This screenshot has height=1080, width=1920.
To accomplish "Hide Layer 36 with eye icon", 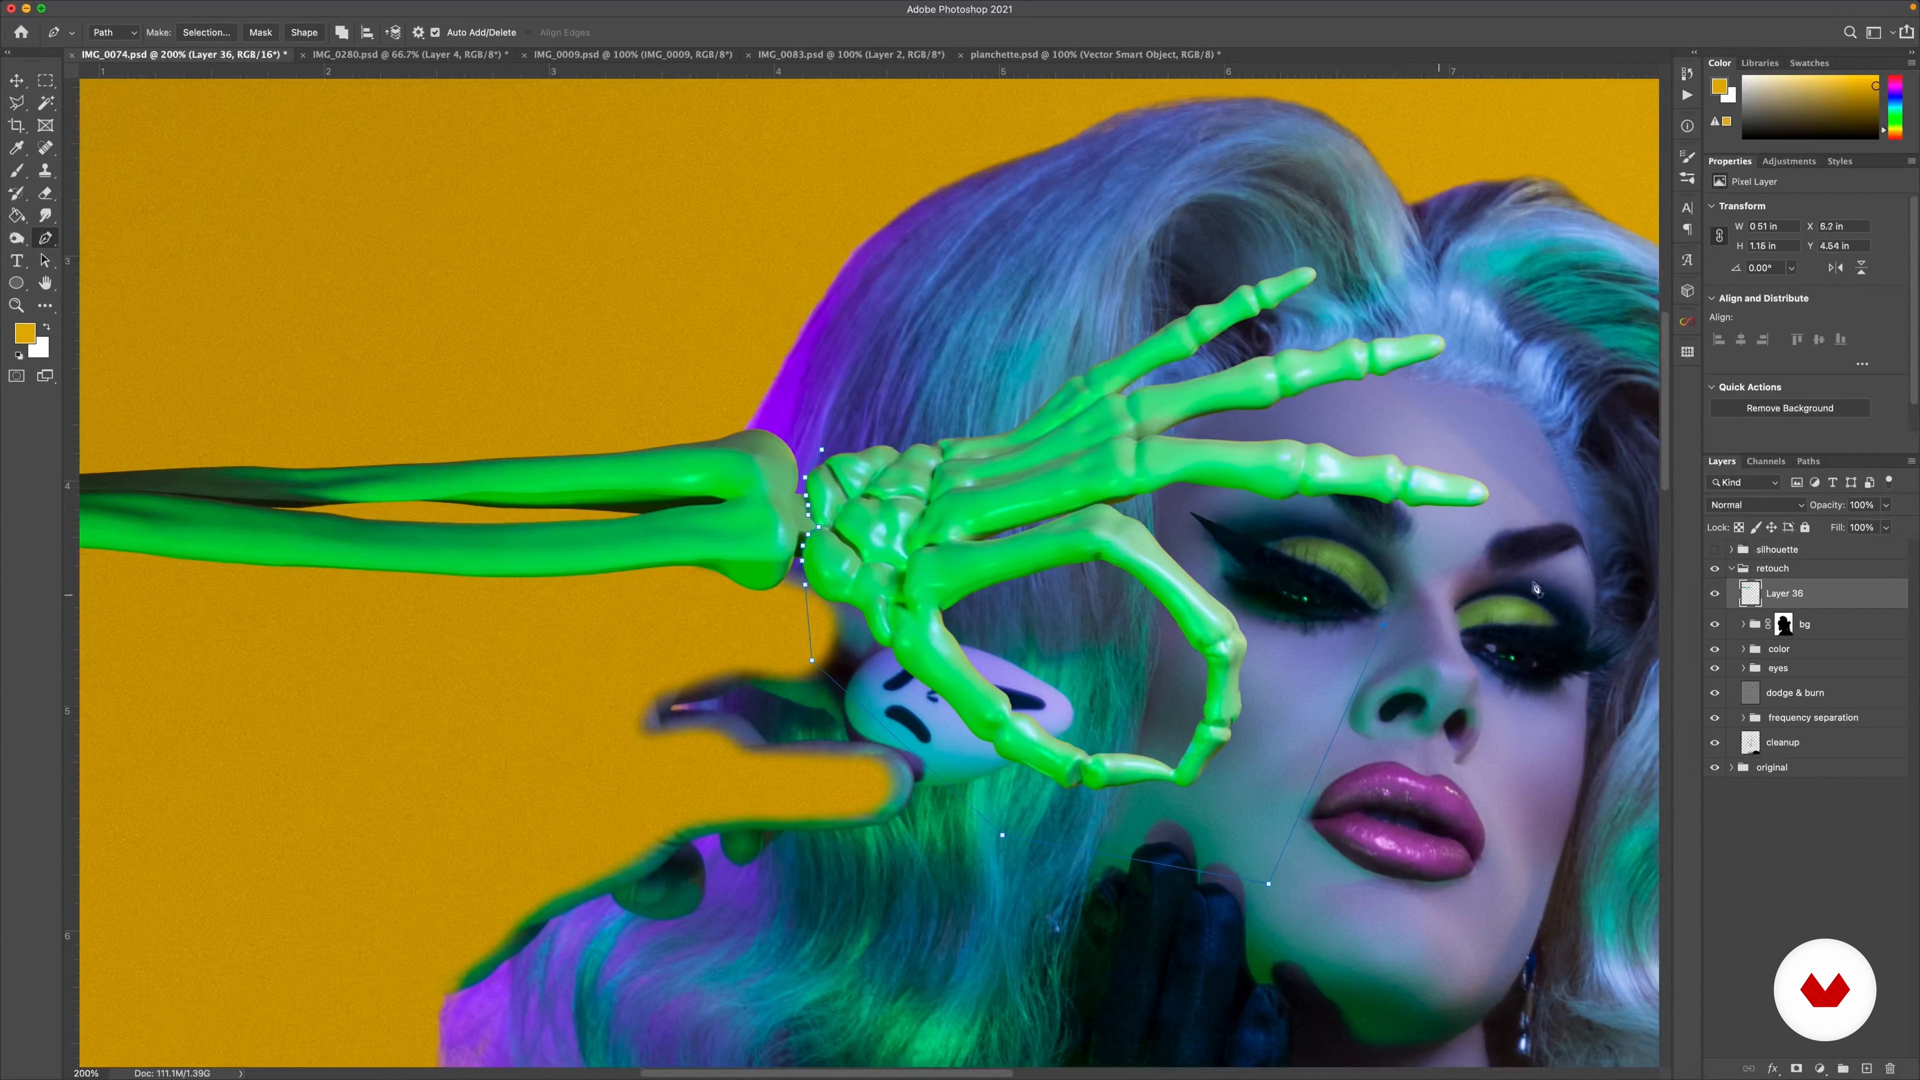I will pyautogui.click(x=1714, y=593).
